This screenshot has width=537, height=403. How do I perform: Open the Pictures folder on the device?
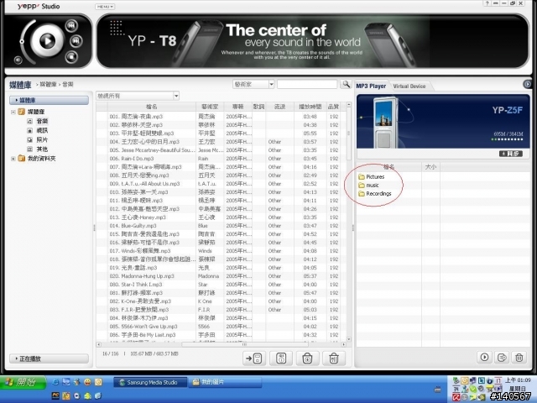tap(371, 177)
